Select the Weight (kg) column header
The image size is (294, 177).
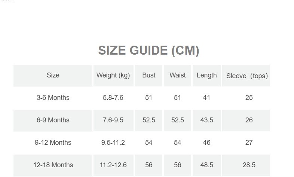click(113, 75)
